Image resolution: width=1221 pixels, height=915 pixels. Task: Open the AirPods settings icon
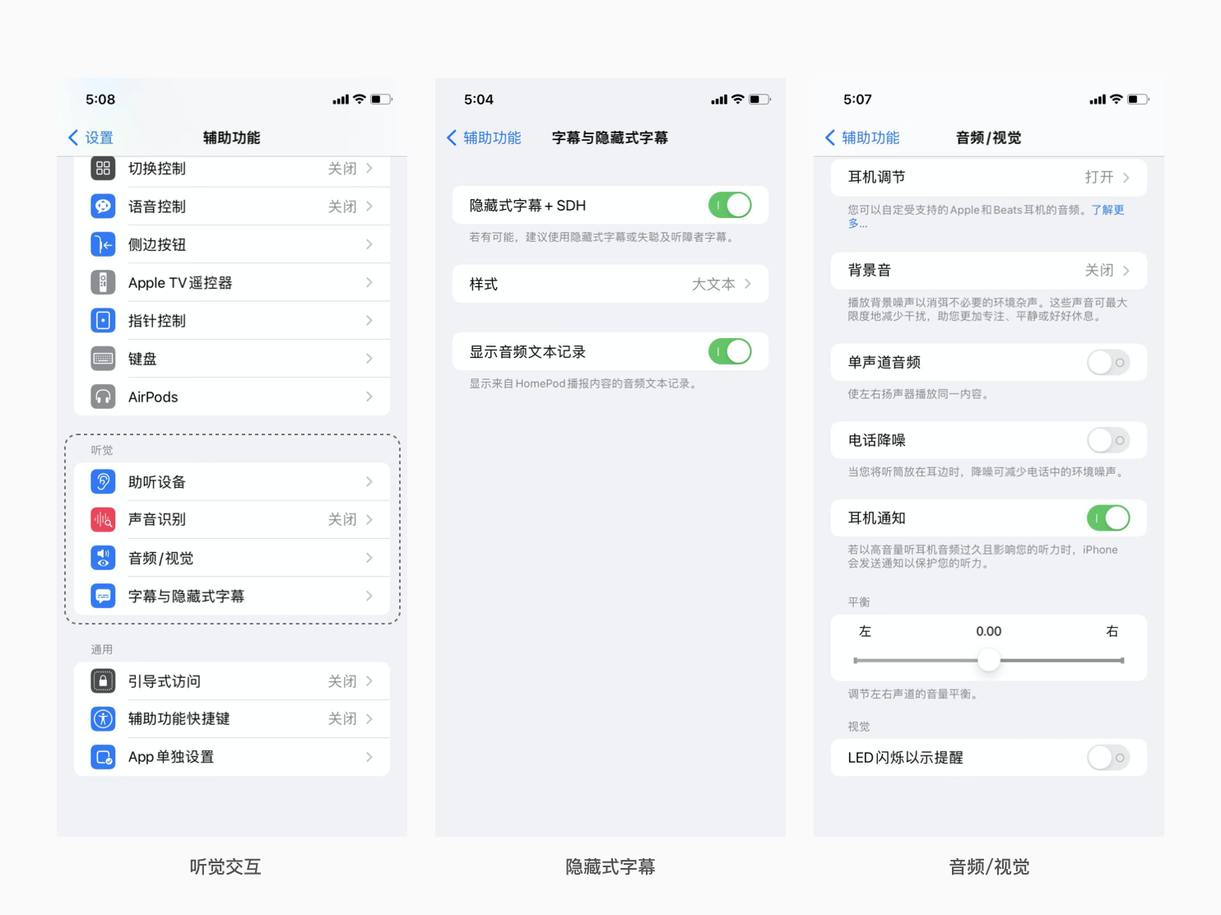(x=103, y=397)
